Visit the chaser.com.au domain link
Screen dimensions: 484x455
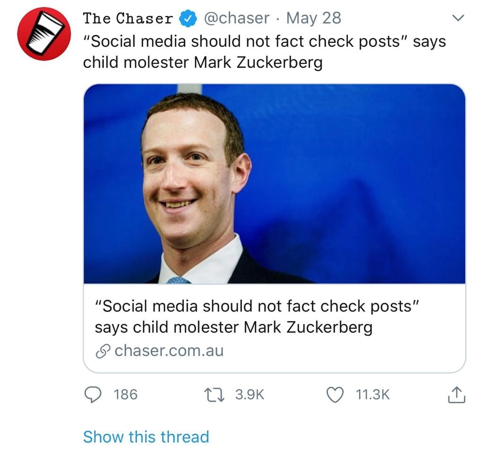tap(169, 351)
